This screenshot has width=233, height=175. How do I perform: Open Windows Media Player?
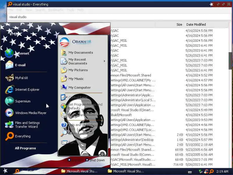point(26,113)
